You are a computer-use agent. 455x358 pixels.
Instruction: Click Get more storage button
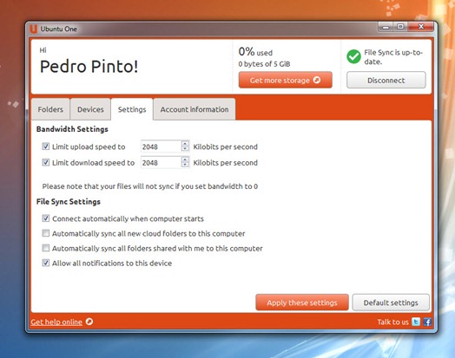click(286, 80)
